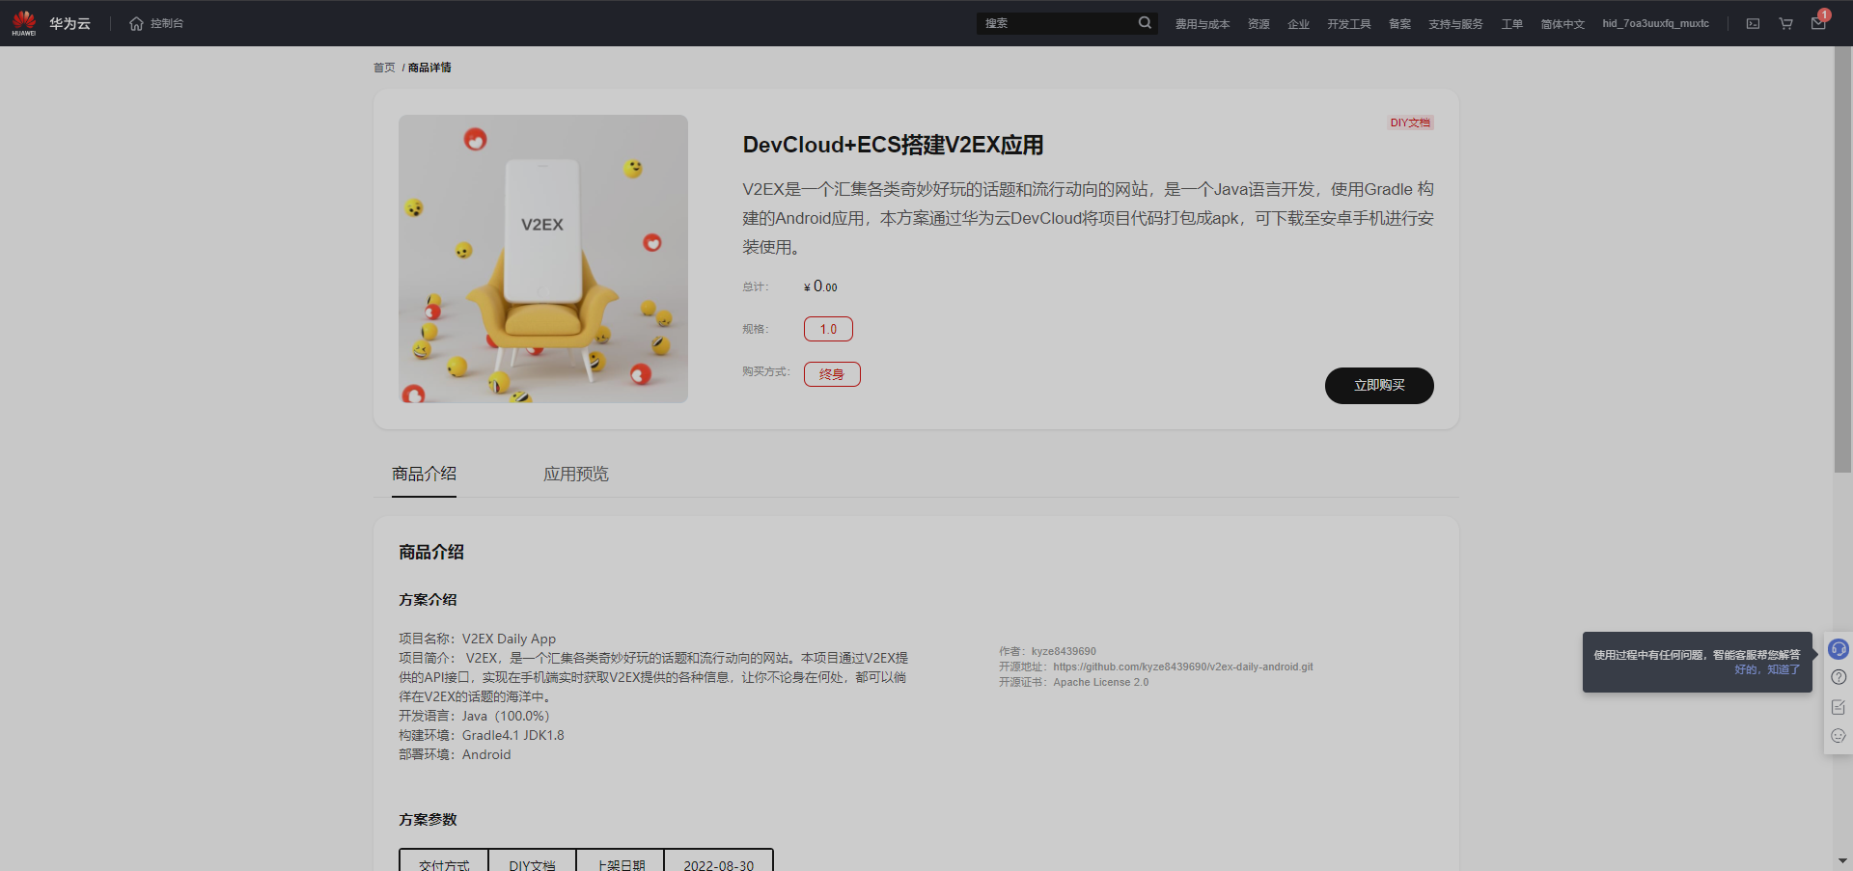
Task: Click the Gradle4.1 JDK1.8 build environment text
Action: [512, 735]
